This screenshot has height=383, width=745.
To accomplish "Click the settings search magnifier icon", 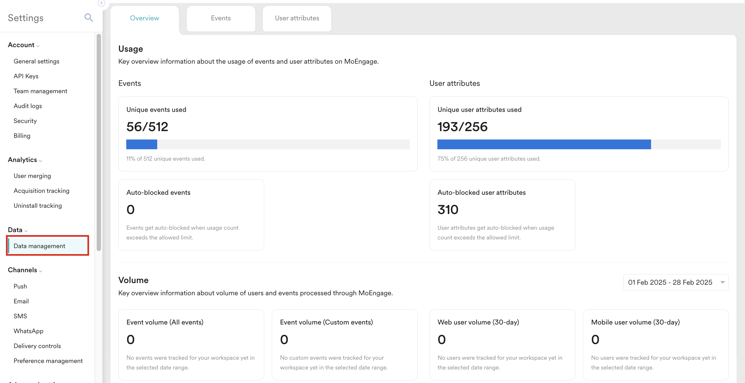I will click(x=89, y=18).
